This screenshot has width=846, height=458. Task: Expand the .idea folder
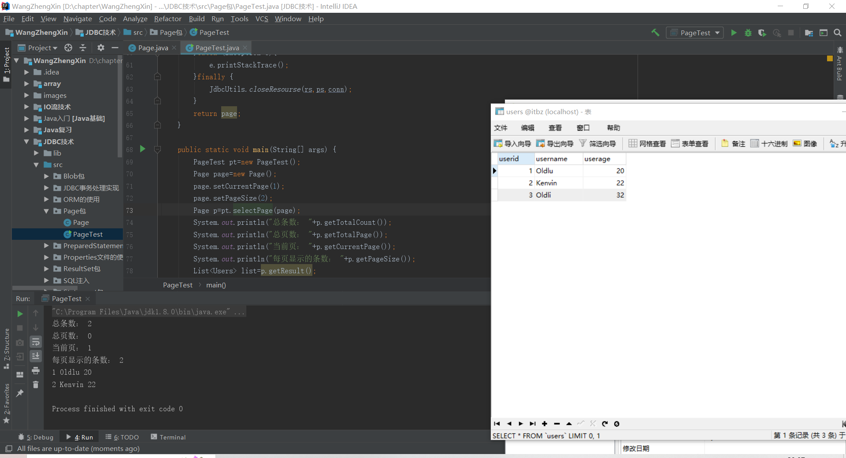pyautogui.click(x=26, y=72)
